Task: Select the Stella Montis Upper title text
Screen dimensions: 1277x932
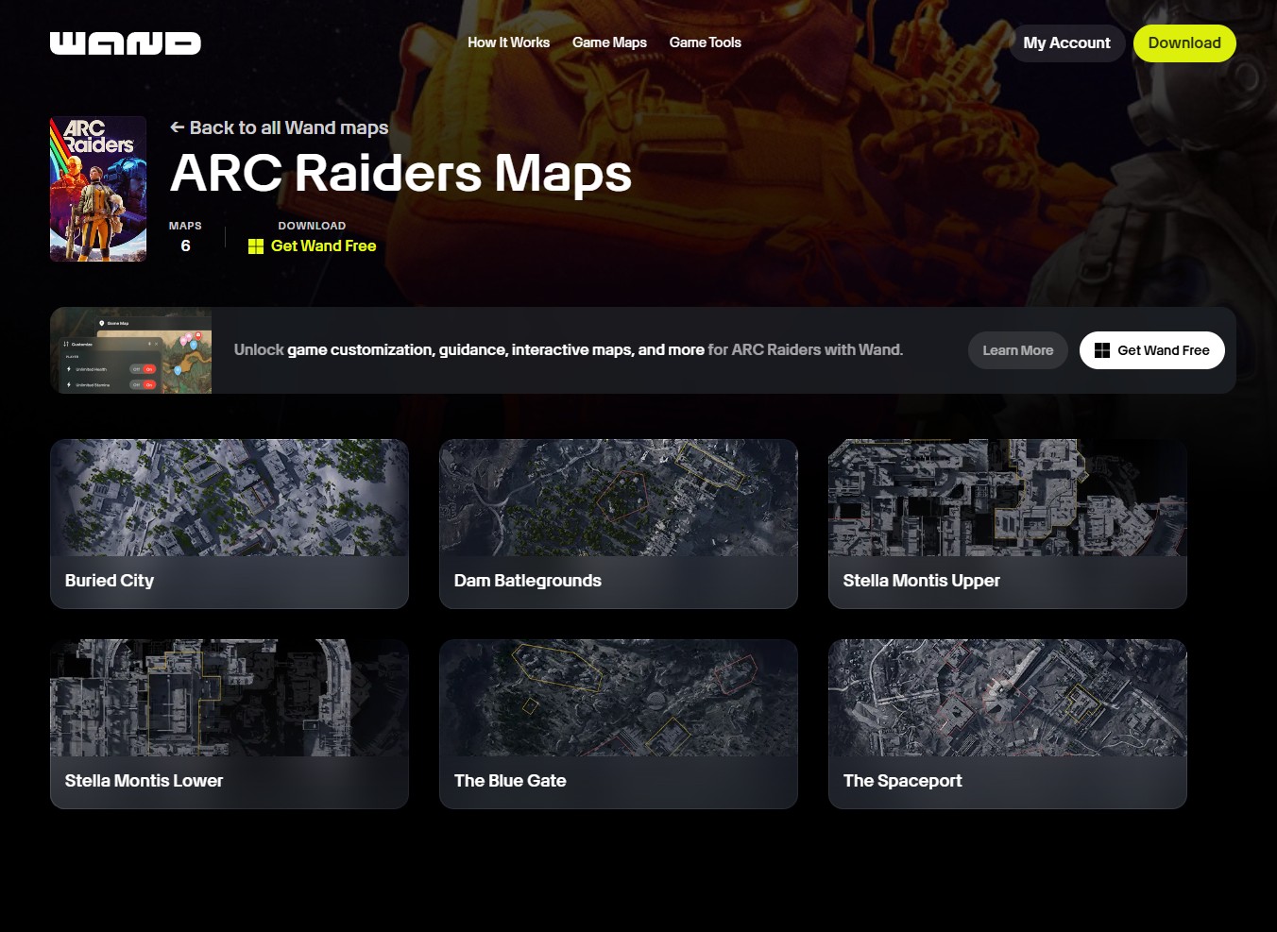Action: click(x=922, y=581)
